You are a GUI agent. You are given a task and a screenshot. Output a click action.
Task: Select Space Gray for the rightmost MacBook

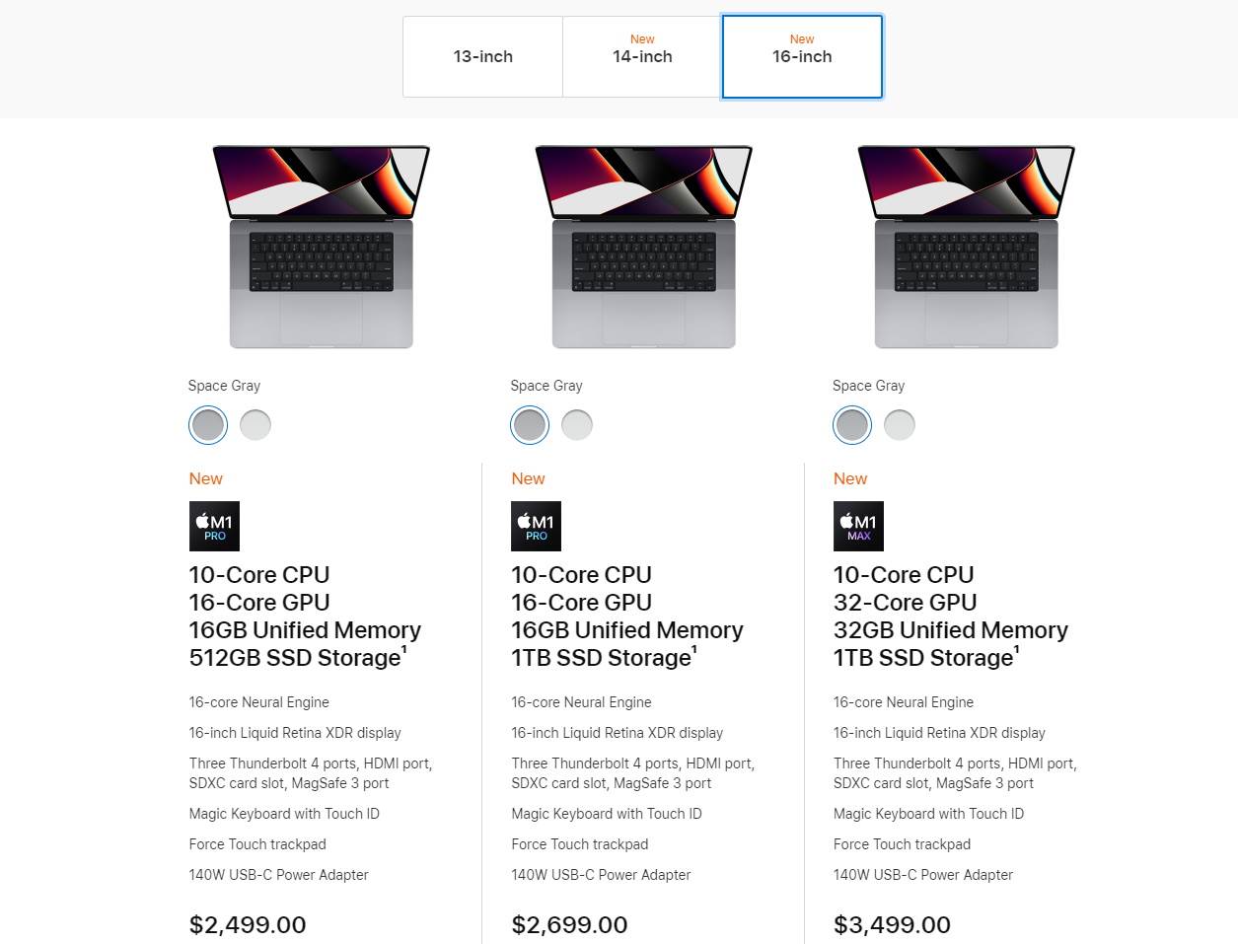[x=851, y=424]
